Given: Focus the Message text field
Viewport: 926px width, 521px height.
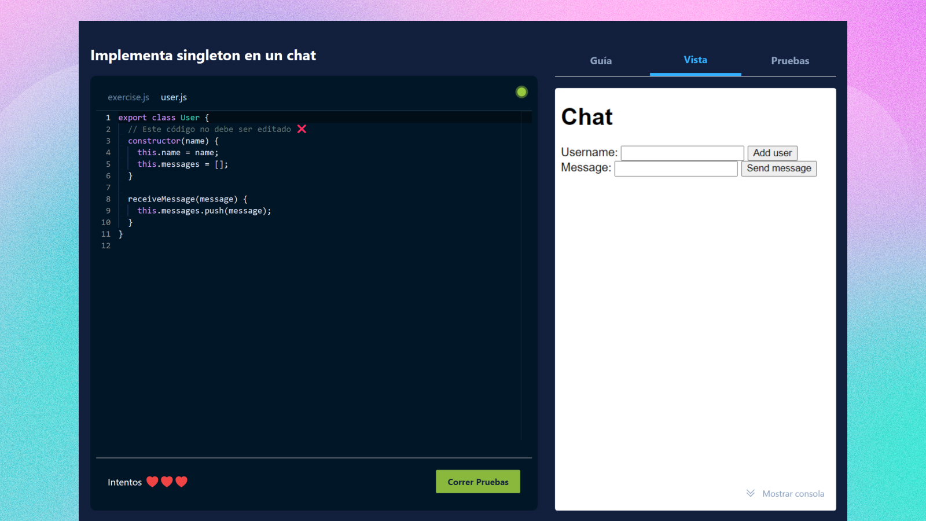Looking at the screenshot, I should pos(676,168).
